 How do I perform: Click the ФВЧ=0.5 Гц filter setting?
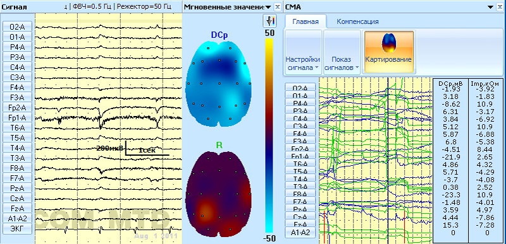(x=92, y=7)
